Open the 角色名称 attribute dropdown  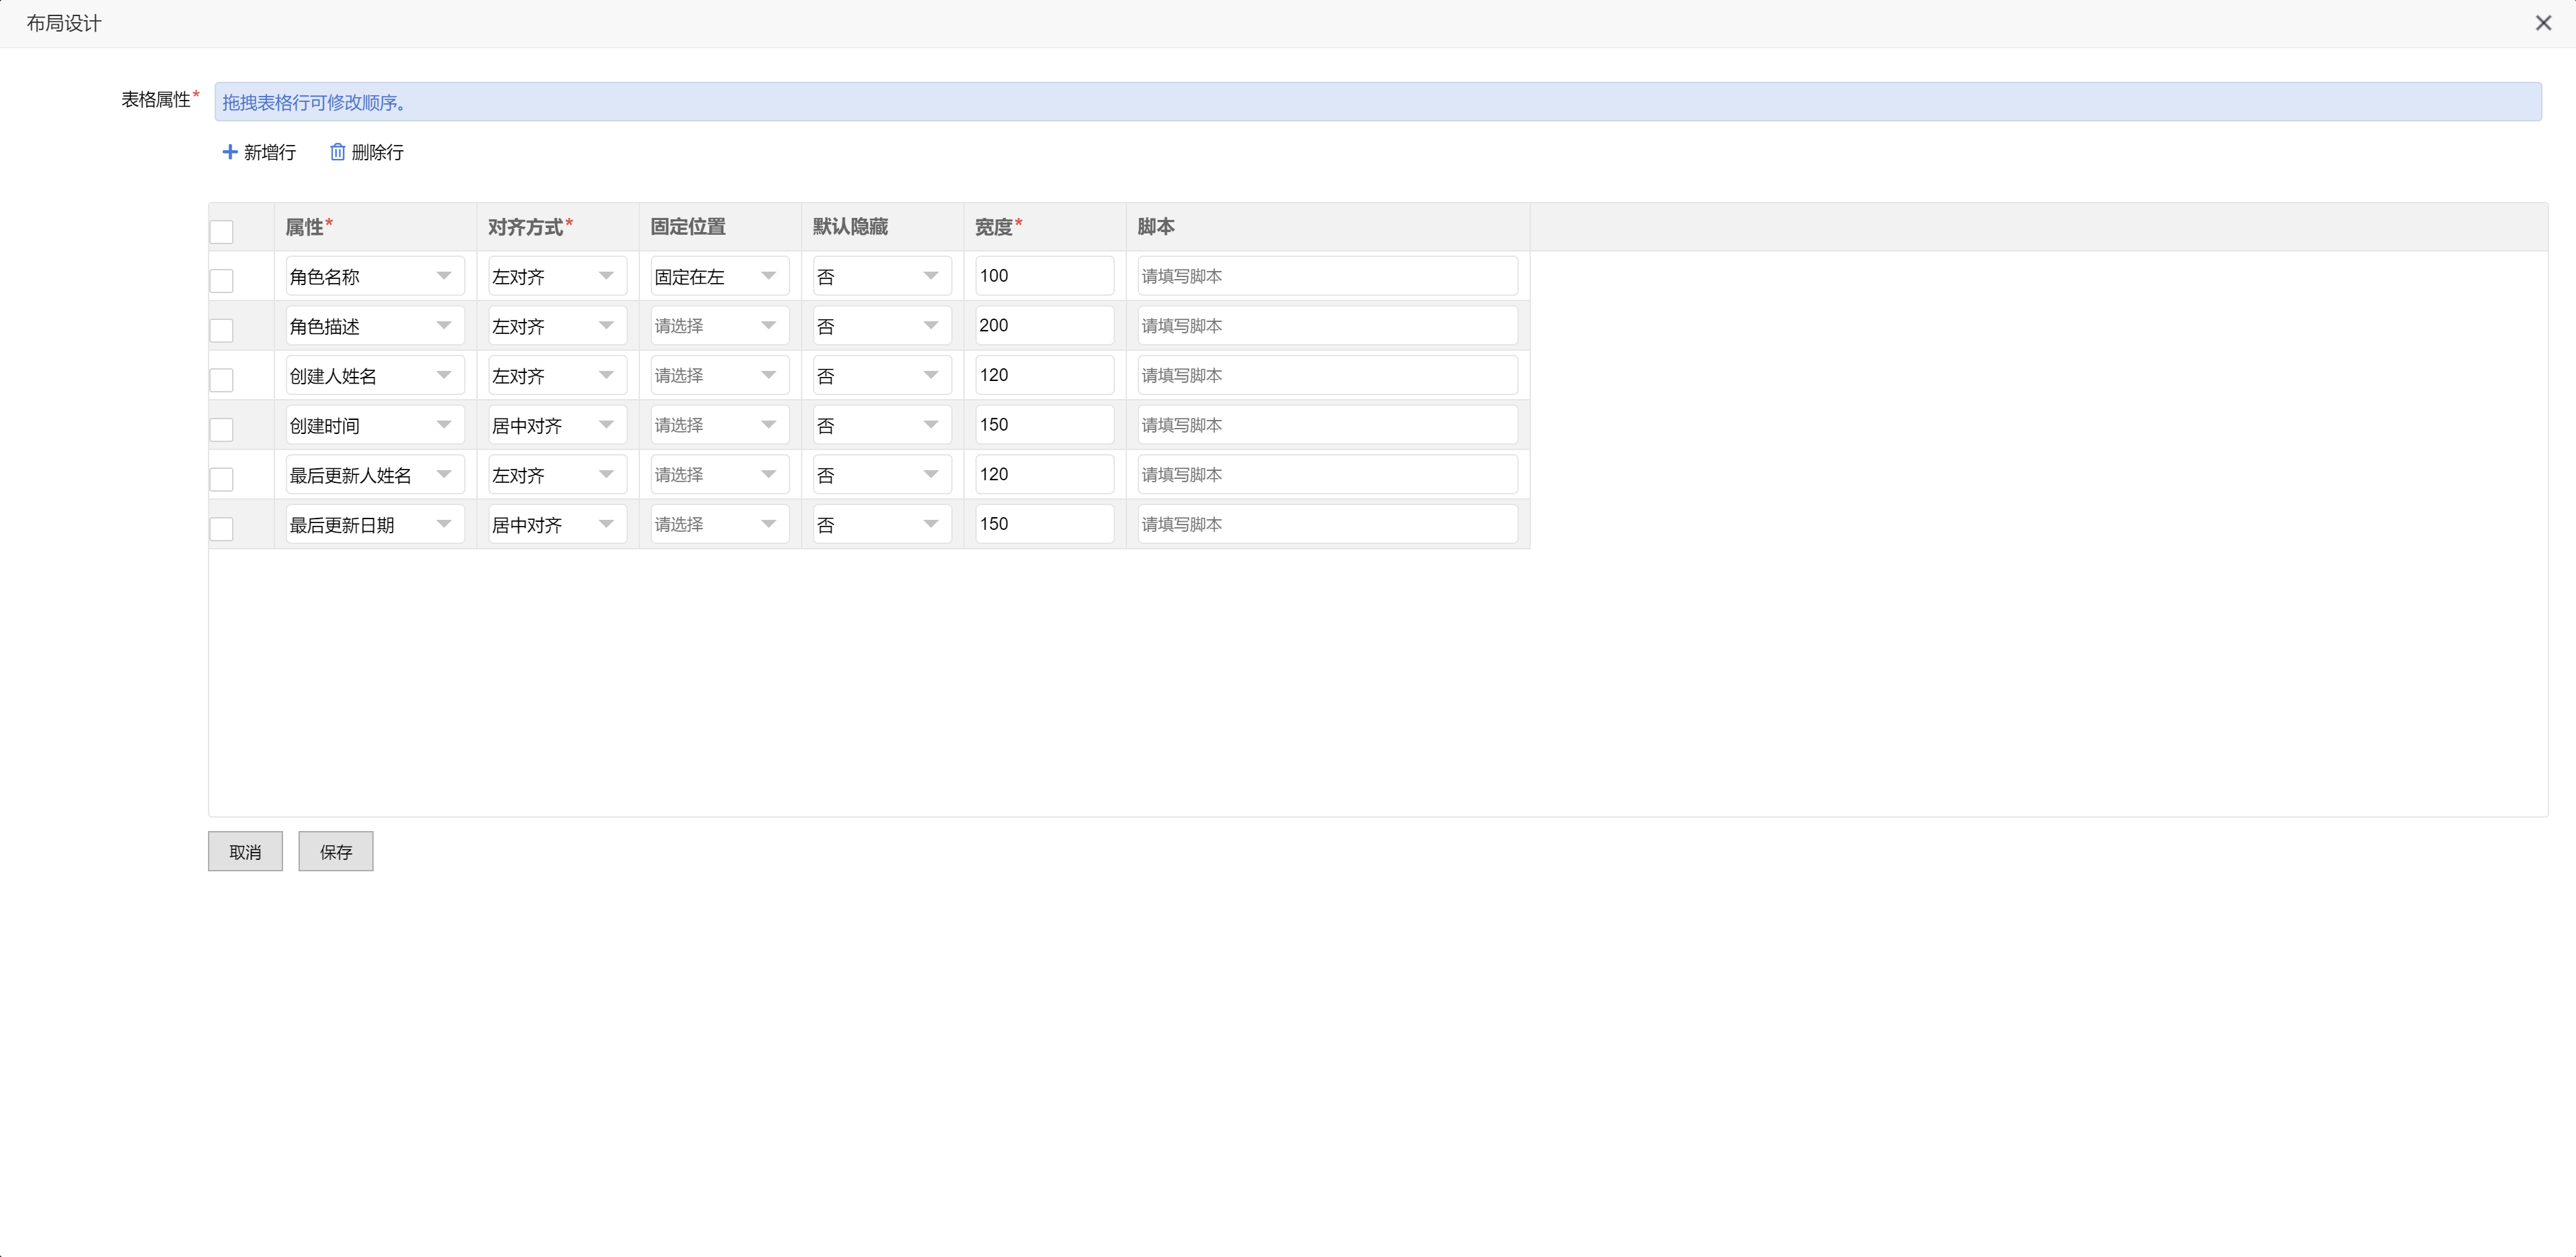coord(375,276)
